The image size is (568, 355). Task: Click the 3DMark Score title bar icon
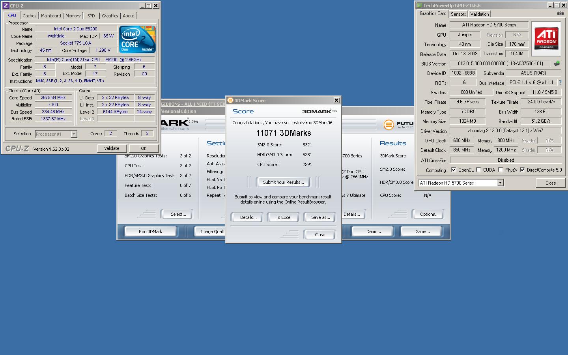tap(230, 100)
